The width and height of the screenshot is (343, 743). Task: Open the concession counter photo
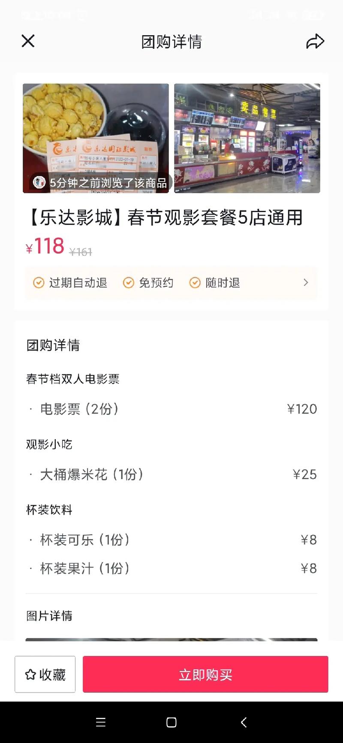247,138
